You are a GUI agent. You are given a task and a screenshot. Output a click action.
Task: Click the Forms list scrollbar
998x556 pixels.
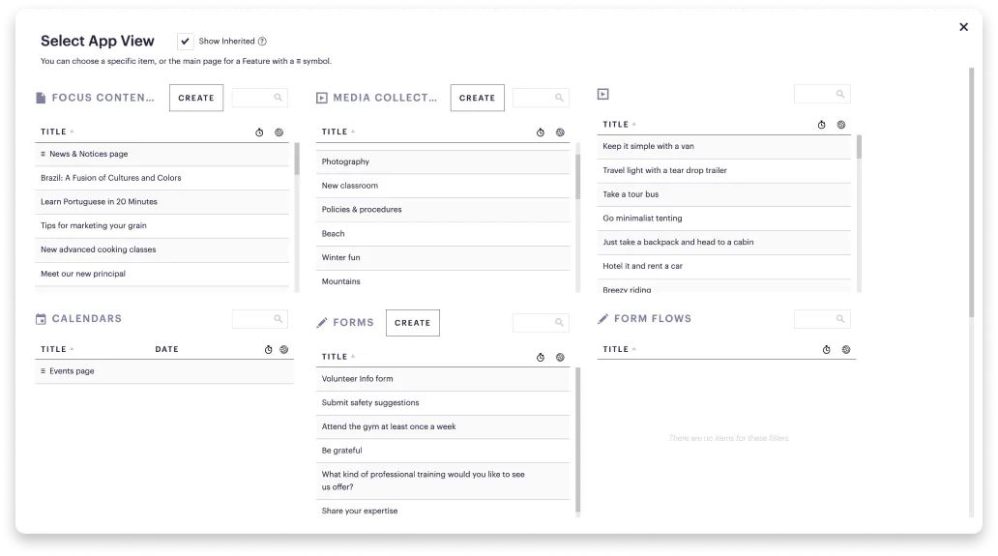pos(578,440)
